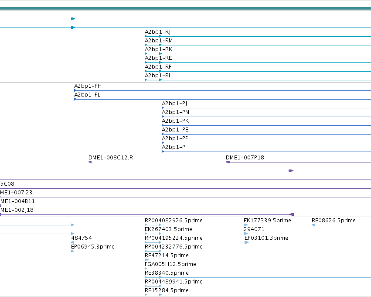Viewport: 371px width, 297px height.
Task: Click the EK177339.5prime EST label
Action: pos(267,221)
